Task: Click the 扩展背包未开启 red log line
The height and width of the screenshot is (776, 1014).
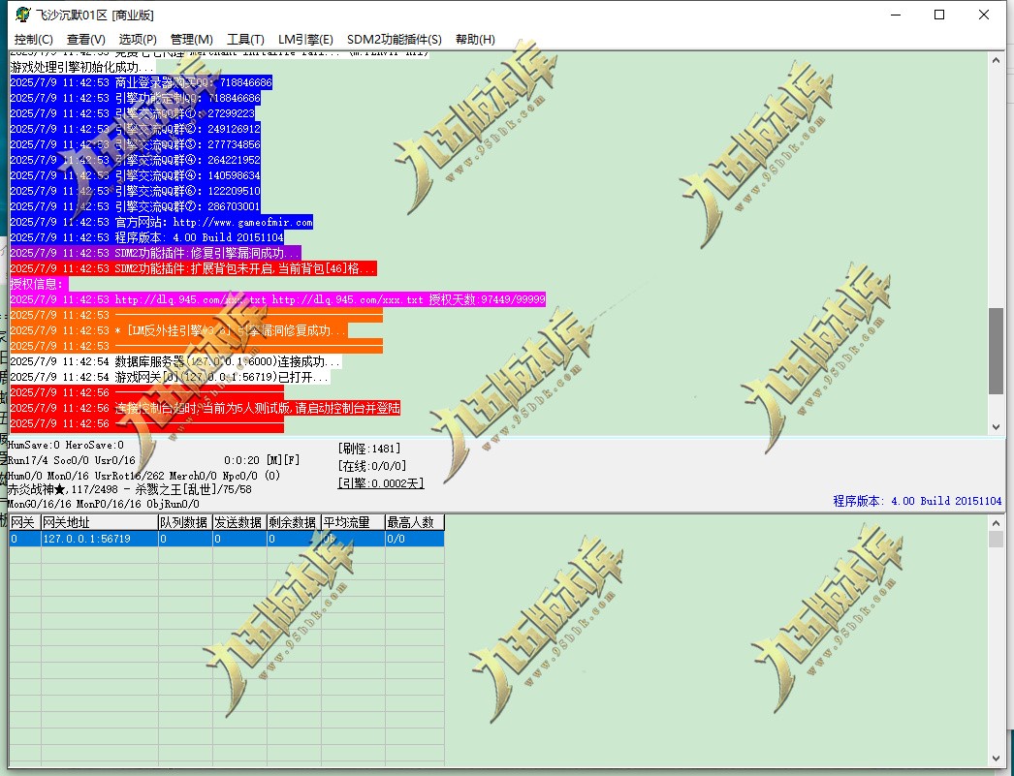Action: tap(193, 268)
